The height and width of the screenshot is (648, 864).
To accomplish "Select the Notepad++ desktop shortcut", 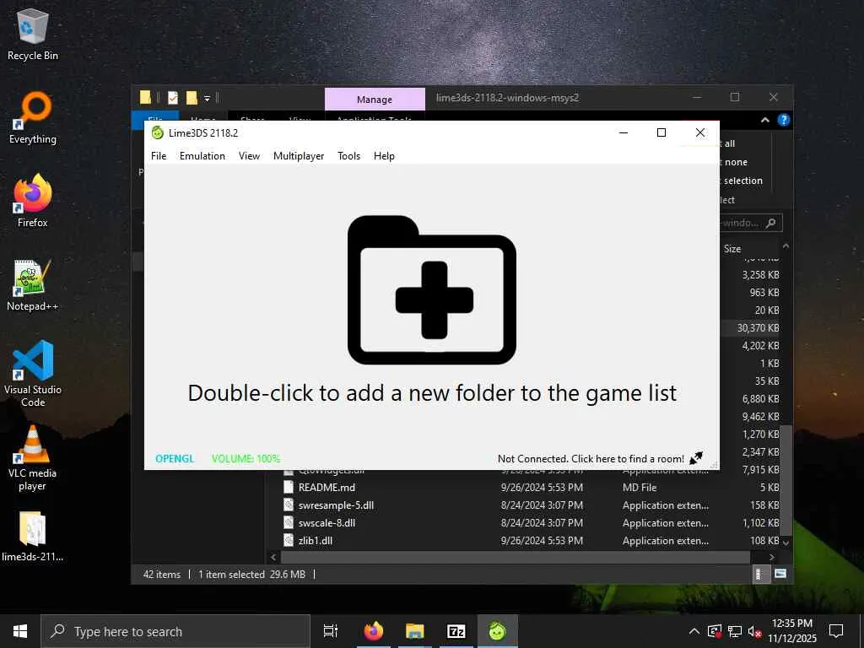I will click(x=33, y=285).
